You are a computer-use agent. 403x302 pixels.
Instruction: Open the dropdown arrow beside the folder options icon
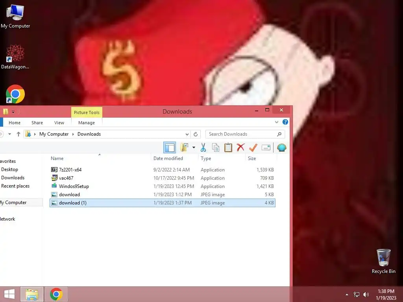pos(194,147)
